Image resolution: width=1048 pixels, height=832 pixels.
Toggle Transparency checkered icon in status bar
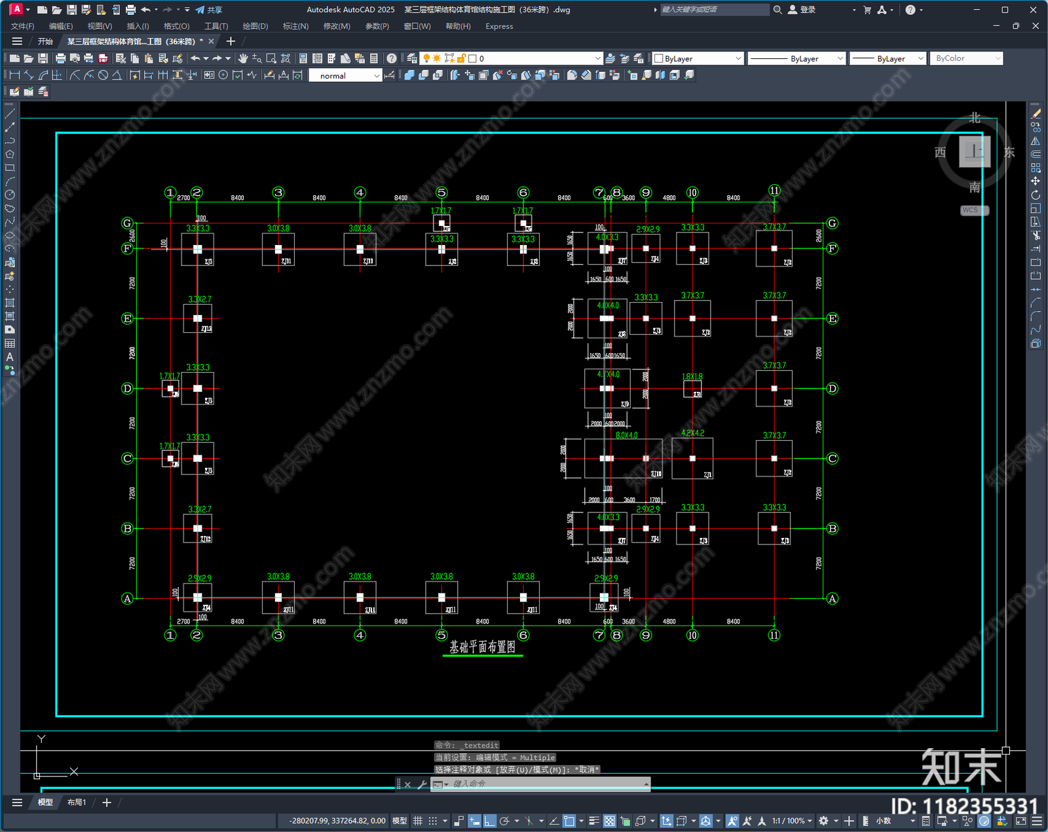[609, 821]
